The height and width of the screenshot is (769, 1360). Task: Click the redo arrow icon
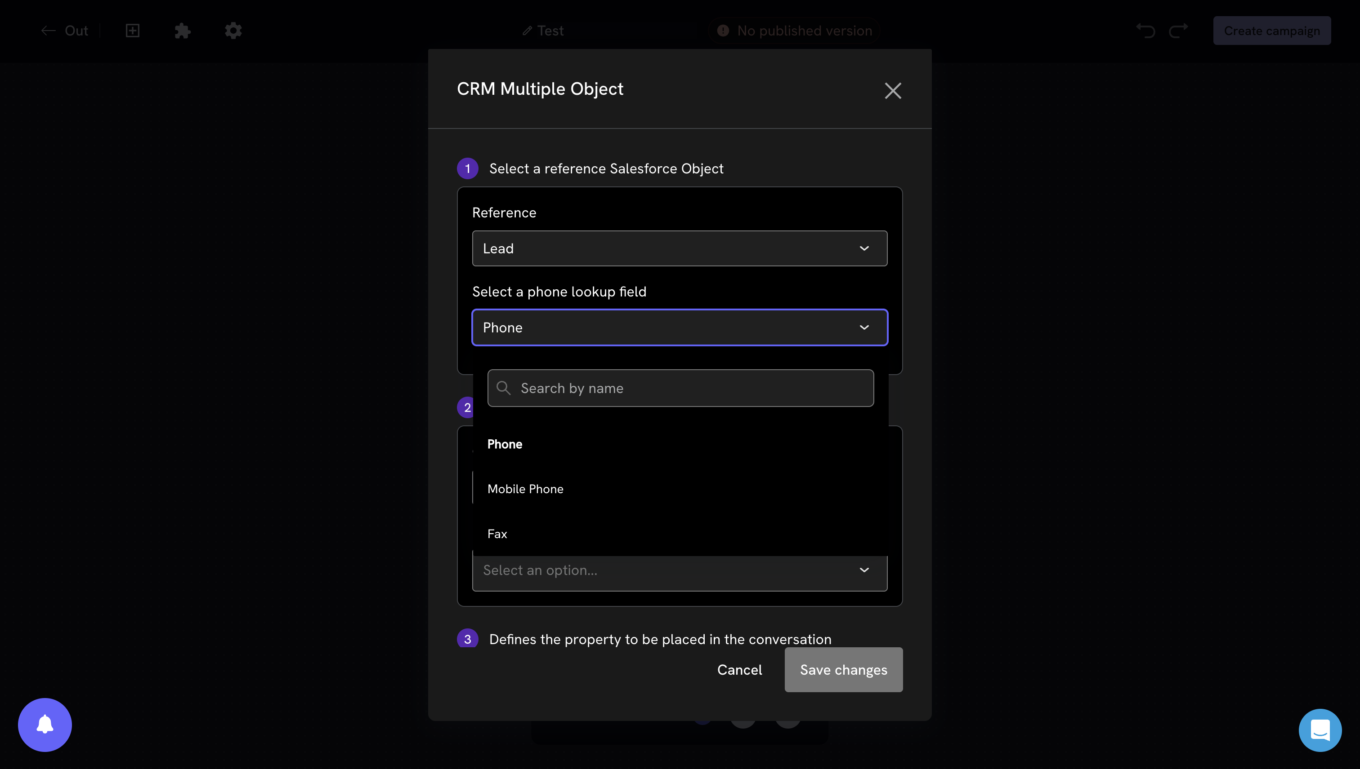coord(1179,31)
